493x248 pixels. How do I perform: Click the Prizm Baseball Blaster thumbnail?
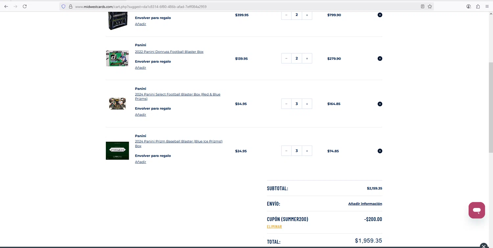coord(117,151)
